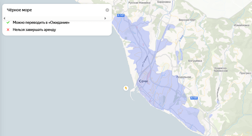
Task: Select 'Можно переводить в «Ожидание»' text
Action: (41, 23)
